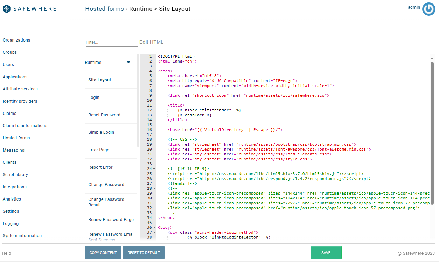Select Reset Password form entry
The height and width of the screenshot is (262, 439).
point(104,115)
